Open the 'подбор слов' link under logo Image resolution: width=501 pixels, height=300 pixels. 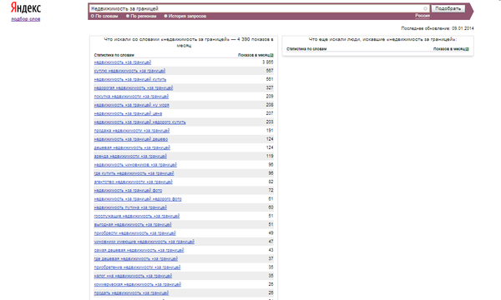[26, 19]
